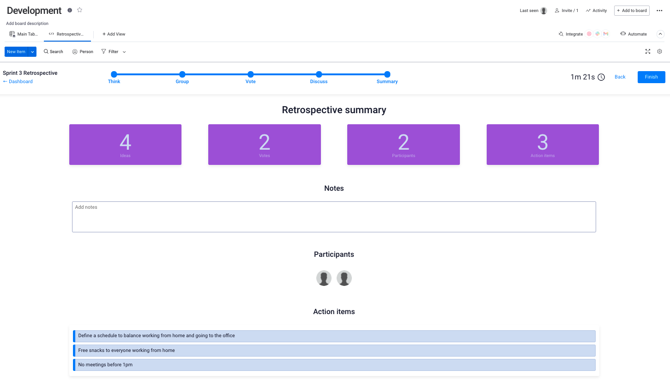Open the Integrate menu
The image size is (670, 388).
[x=571, y=34]
